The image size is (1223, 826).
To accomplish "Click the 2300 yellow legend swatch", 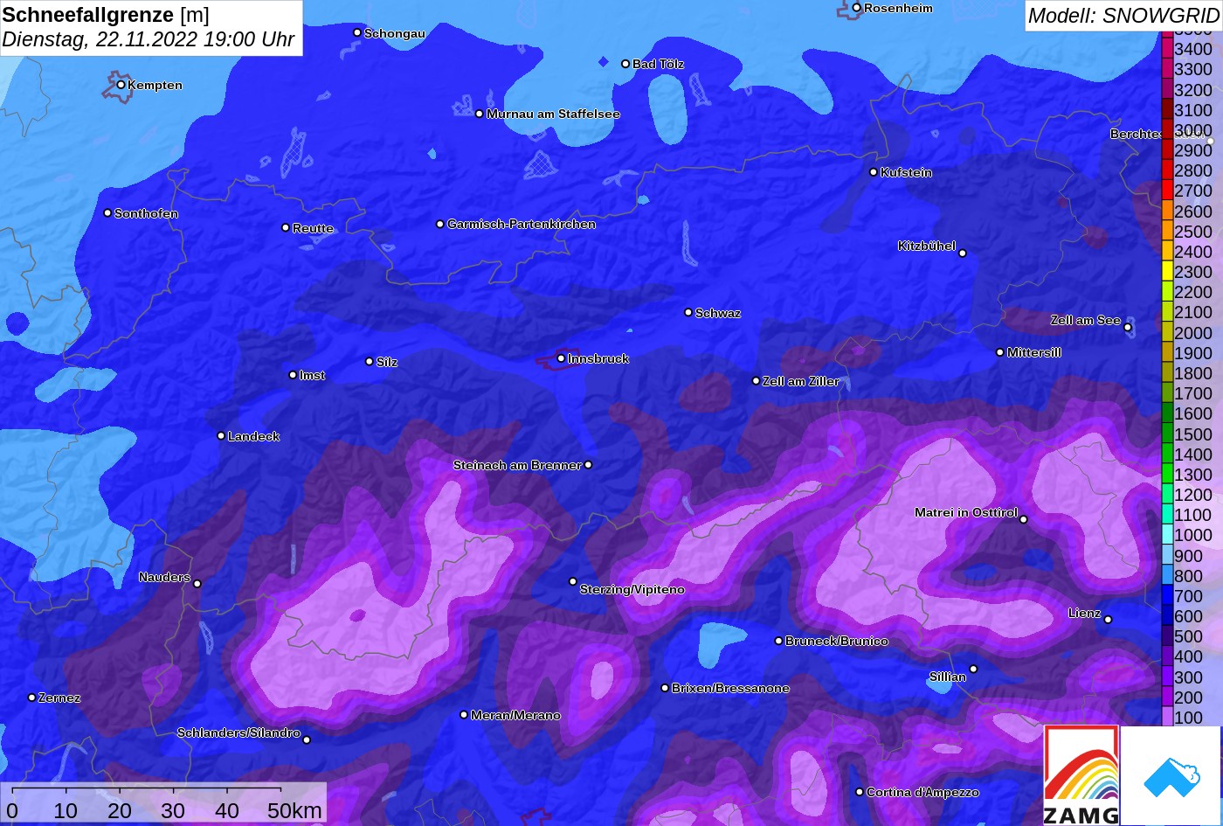I will coord(1167,272).
